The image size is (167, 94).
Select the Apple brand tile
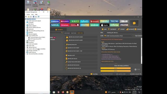click(x=104, y=25)
